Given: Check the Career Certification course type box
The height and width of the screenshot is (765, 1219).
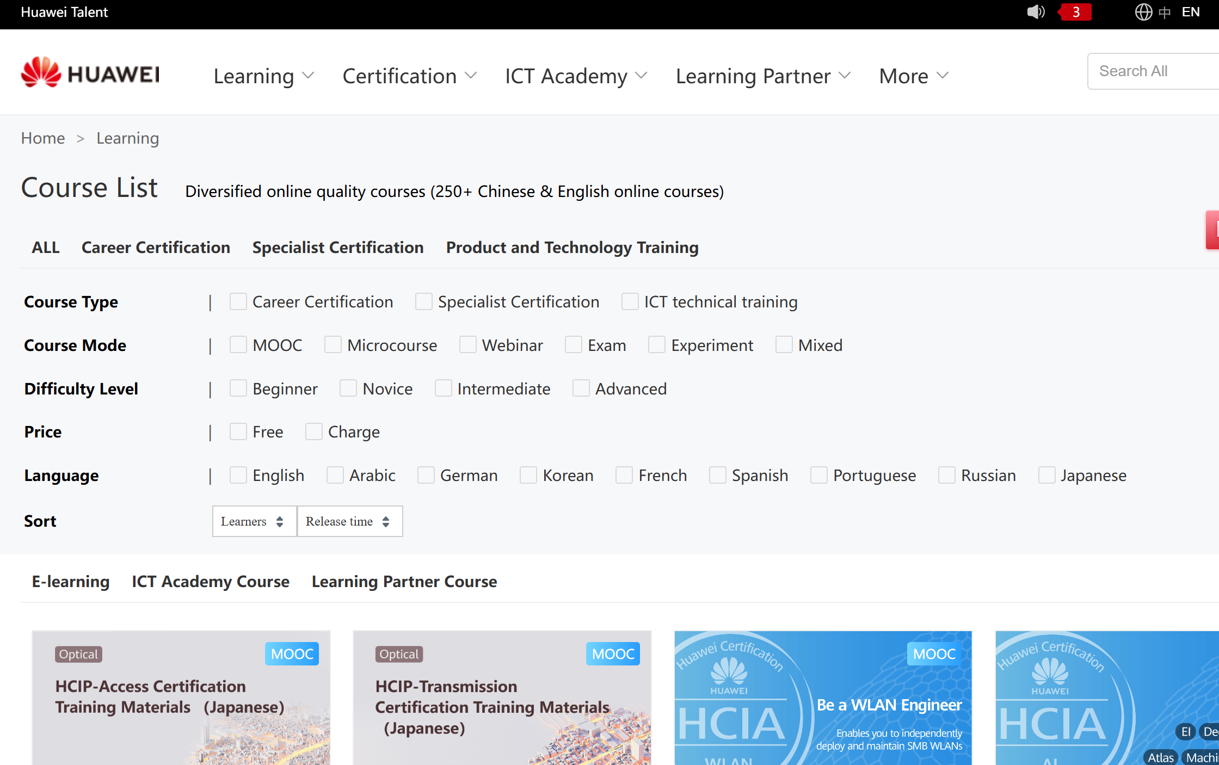Looking at the screenshot, I should click(x=238, y=302).
